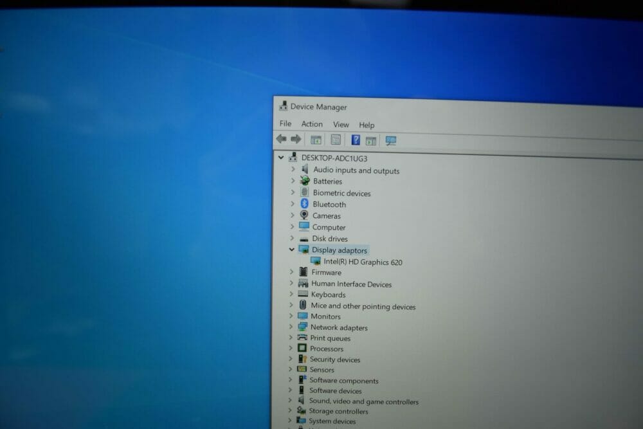
Task: Select the Firmware label
Action: pos(326,272)
